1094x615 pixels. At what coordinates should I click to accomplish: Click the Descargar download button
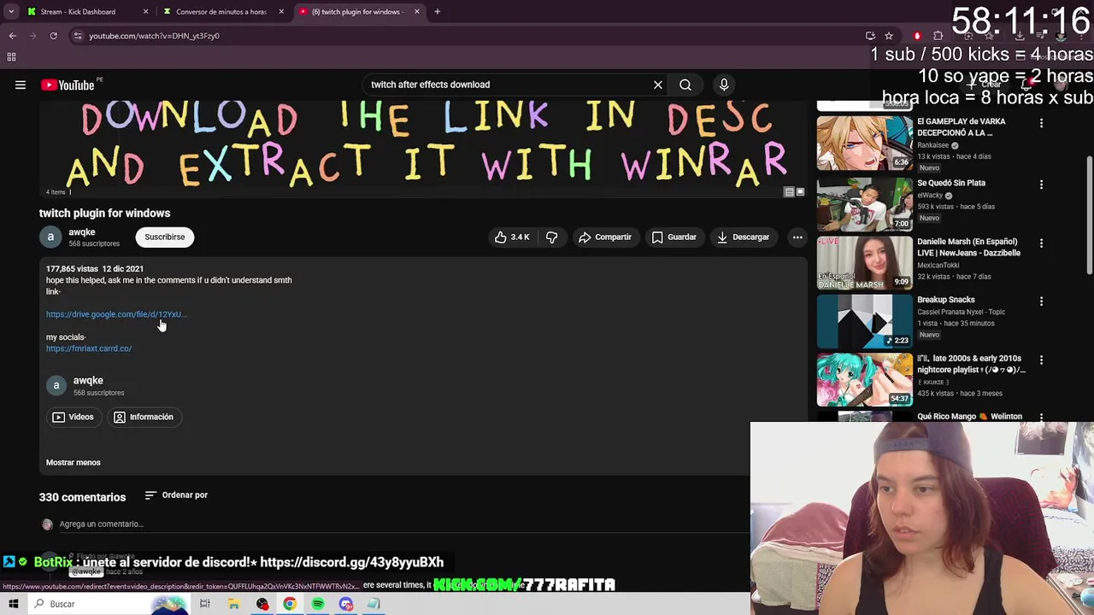[x=743, y=237]
